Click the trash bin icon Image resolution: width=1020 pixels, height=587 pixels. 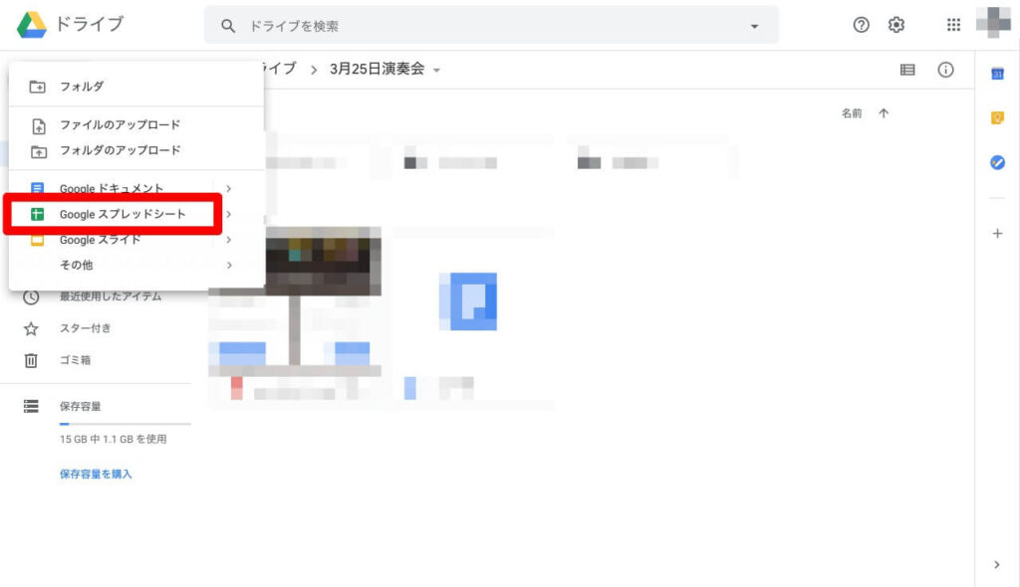[x=31, y=360]
